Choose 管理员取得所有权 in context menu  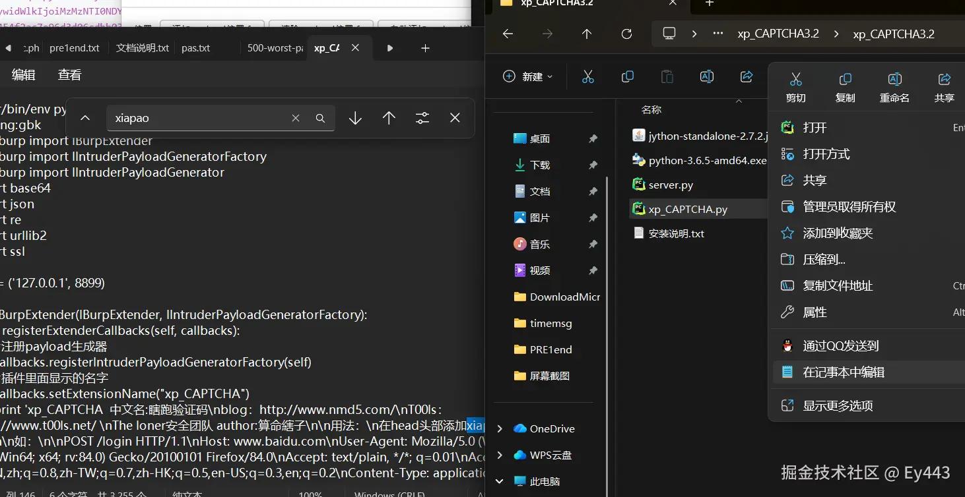pyautogui.click(x=869, y=207)
